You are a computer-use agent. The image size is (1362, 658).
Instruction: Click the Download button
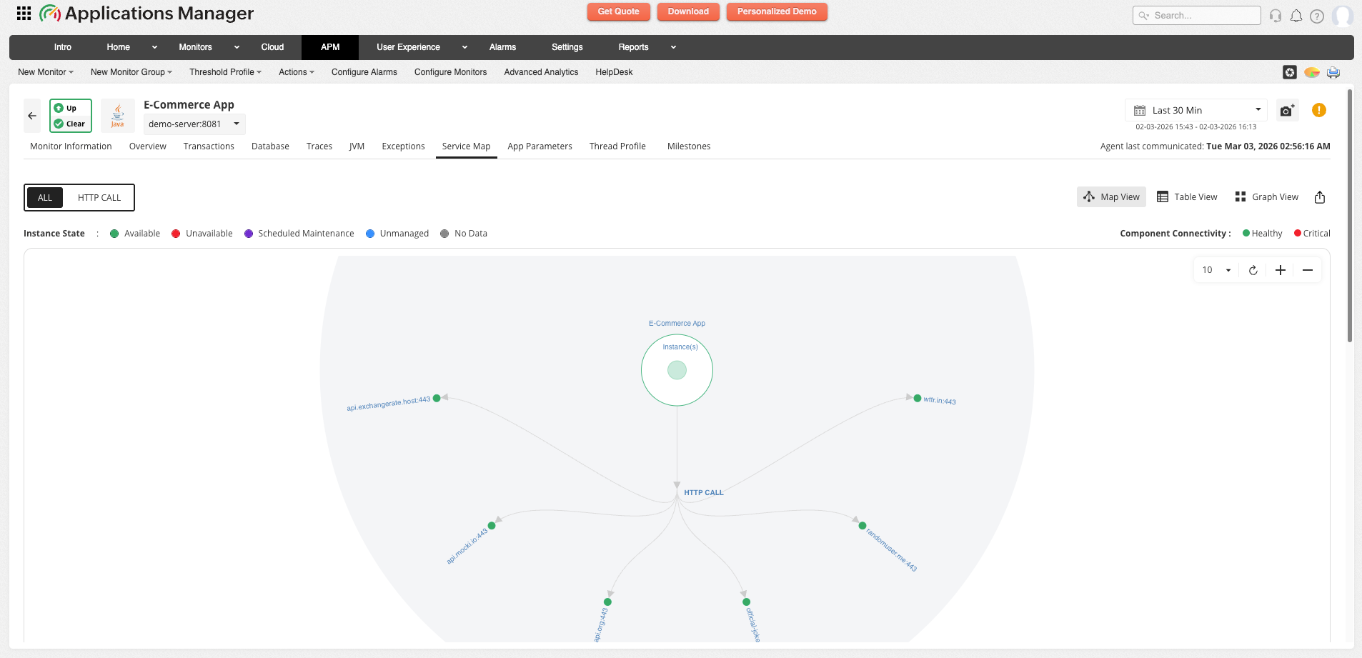pos(688,11)
